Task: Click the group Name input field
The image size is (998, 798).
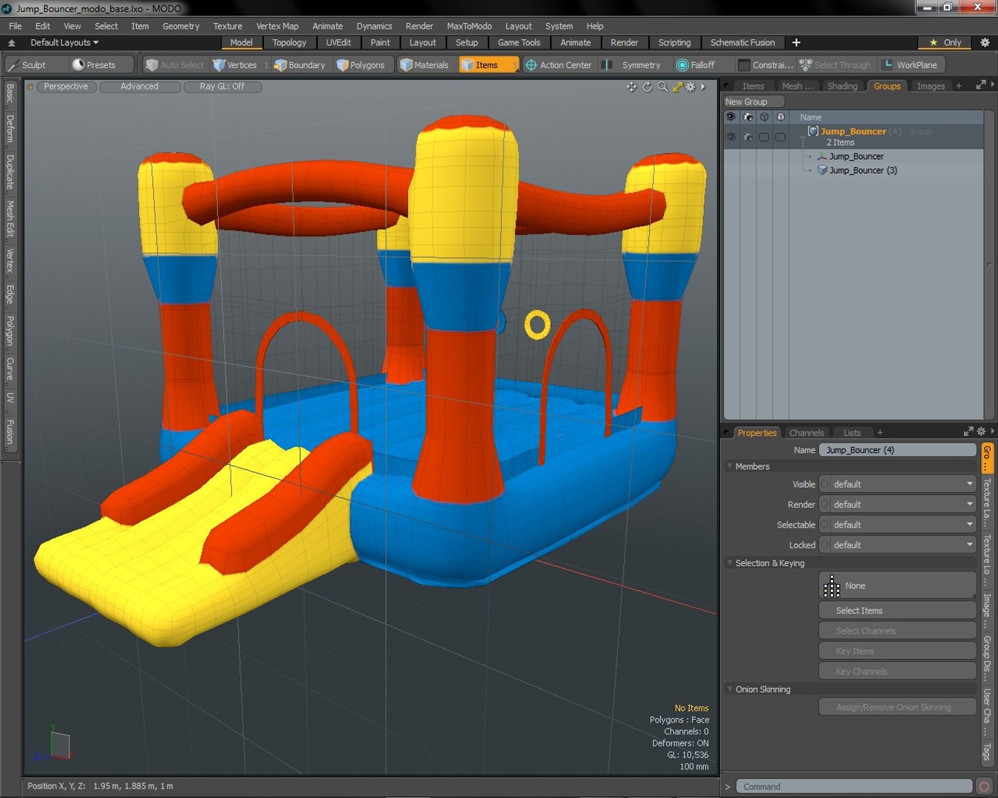Action: [x=897, y=450]
